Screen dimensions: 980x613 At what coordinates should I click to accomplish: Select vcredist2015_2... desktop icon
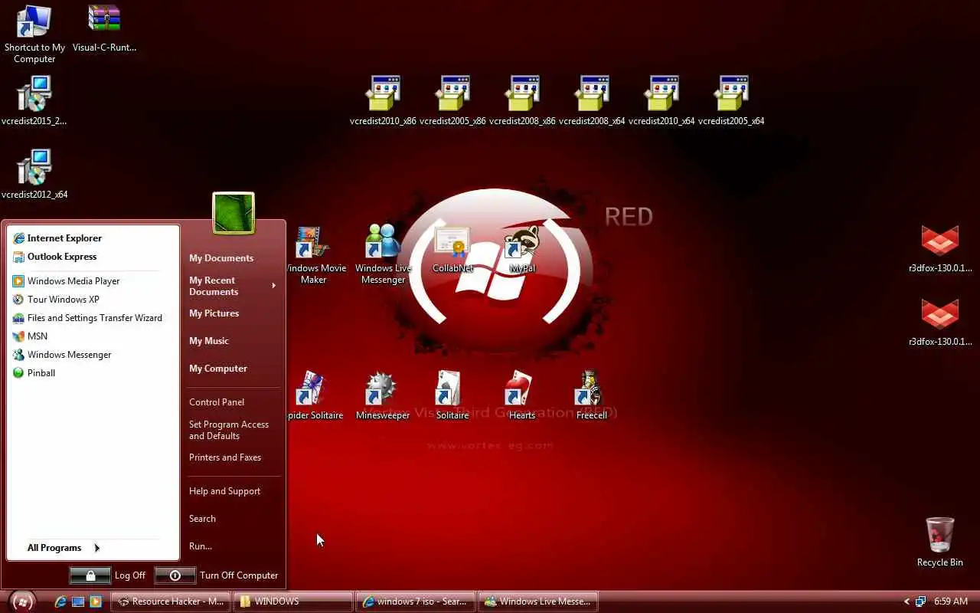[34, 101]
